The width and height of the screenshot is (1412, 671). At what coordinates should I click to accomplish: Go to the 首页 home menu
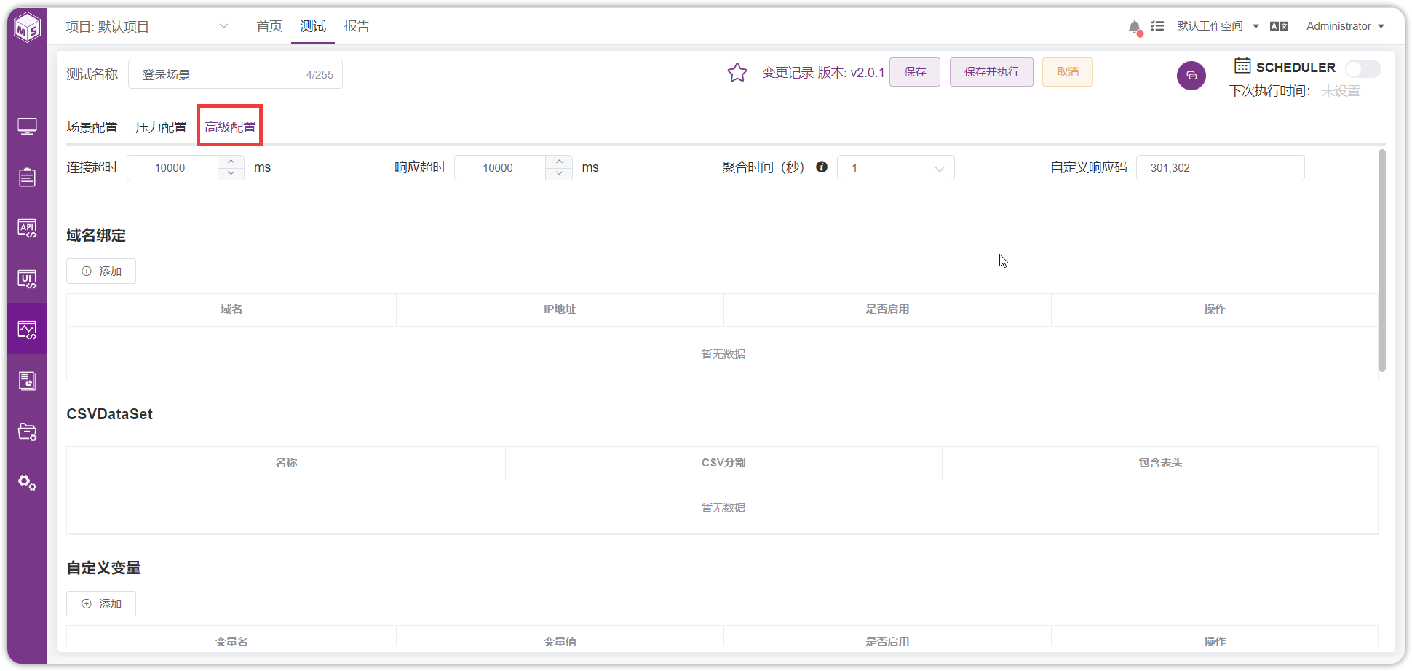pyautogui.click(x=269, y=26)
